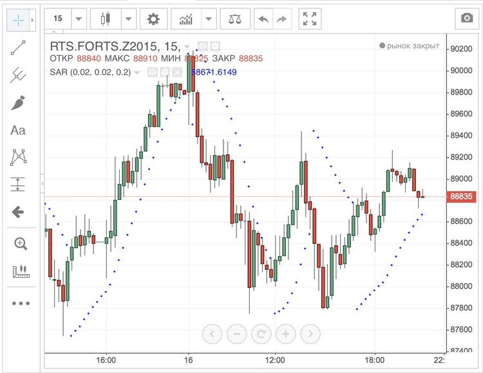The width and height of the screenshot is (483, 373).
Task: Select the trend line drawing tool
Action: click(x=18, y=48)
